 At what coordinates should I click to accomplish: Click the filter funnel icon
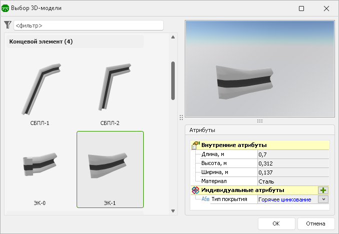[x=8, y=25]
